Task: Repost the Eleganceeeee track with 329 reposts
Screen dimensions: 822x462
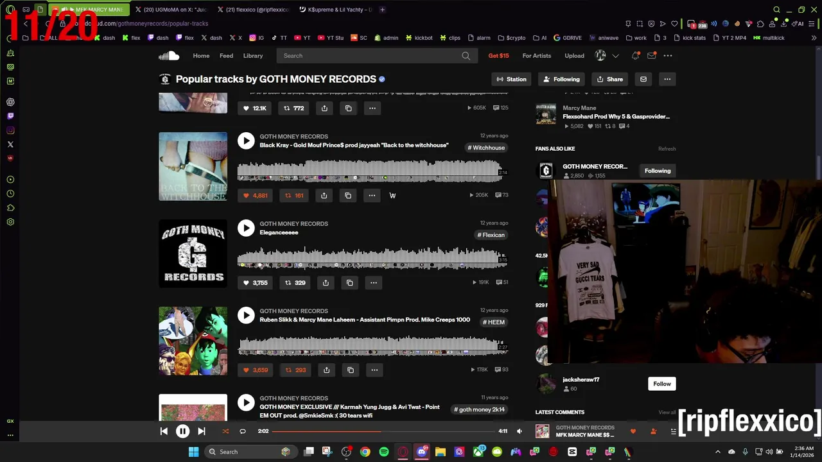Action: [295, 282]
